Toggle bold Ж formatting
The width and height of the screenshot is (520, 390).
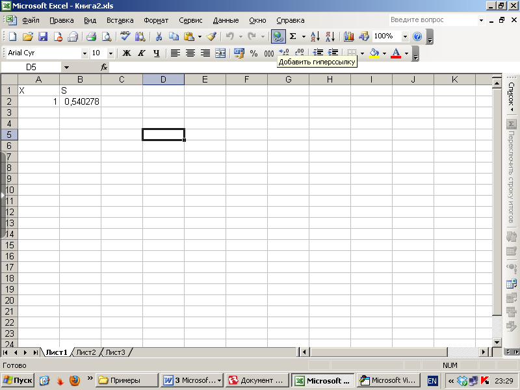(x=126, y=53)
